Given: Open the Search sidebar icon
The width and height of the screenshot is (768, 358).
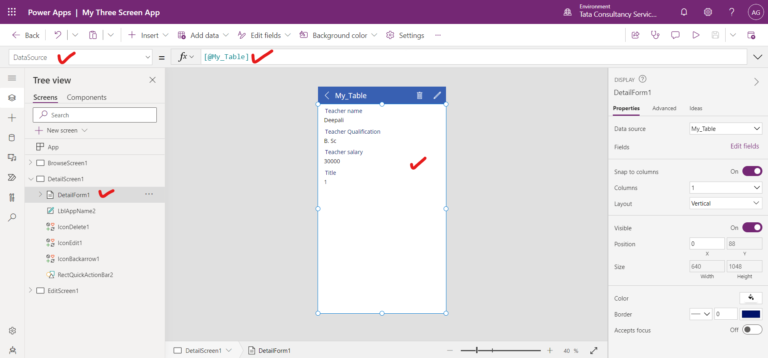Looking at the screenshot, I should (12, 218).
